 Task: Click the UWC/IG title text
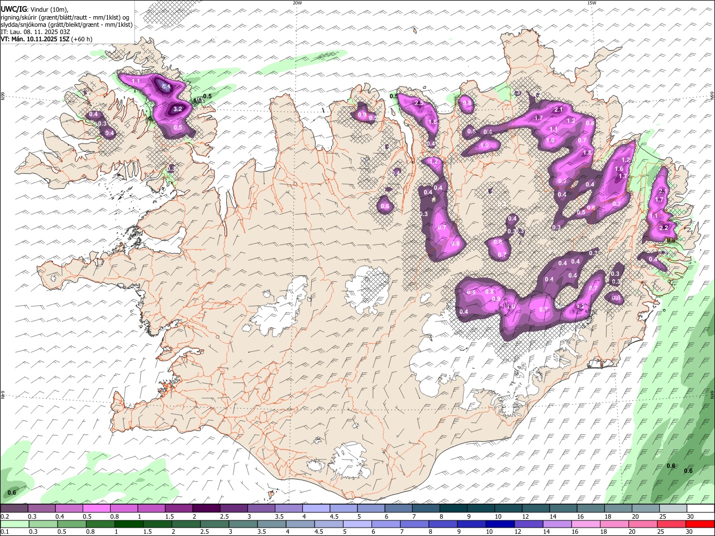click(x=13, y=8)
